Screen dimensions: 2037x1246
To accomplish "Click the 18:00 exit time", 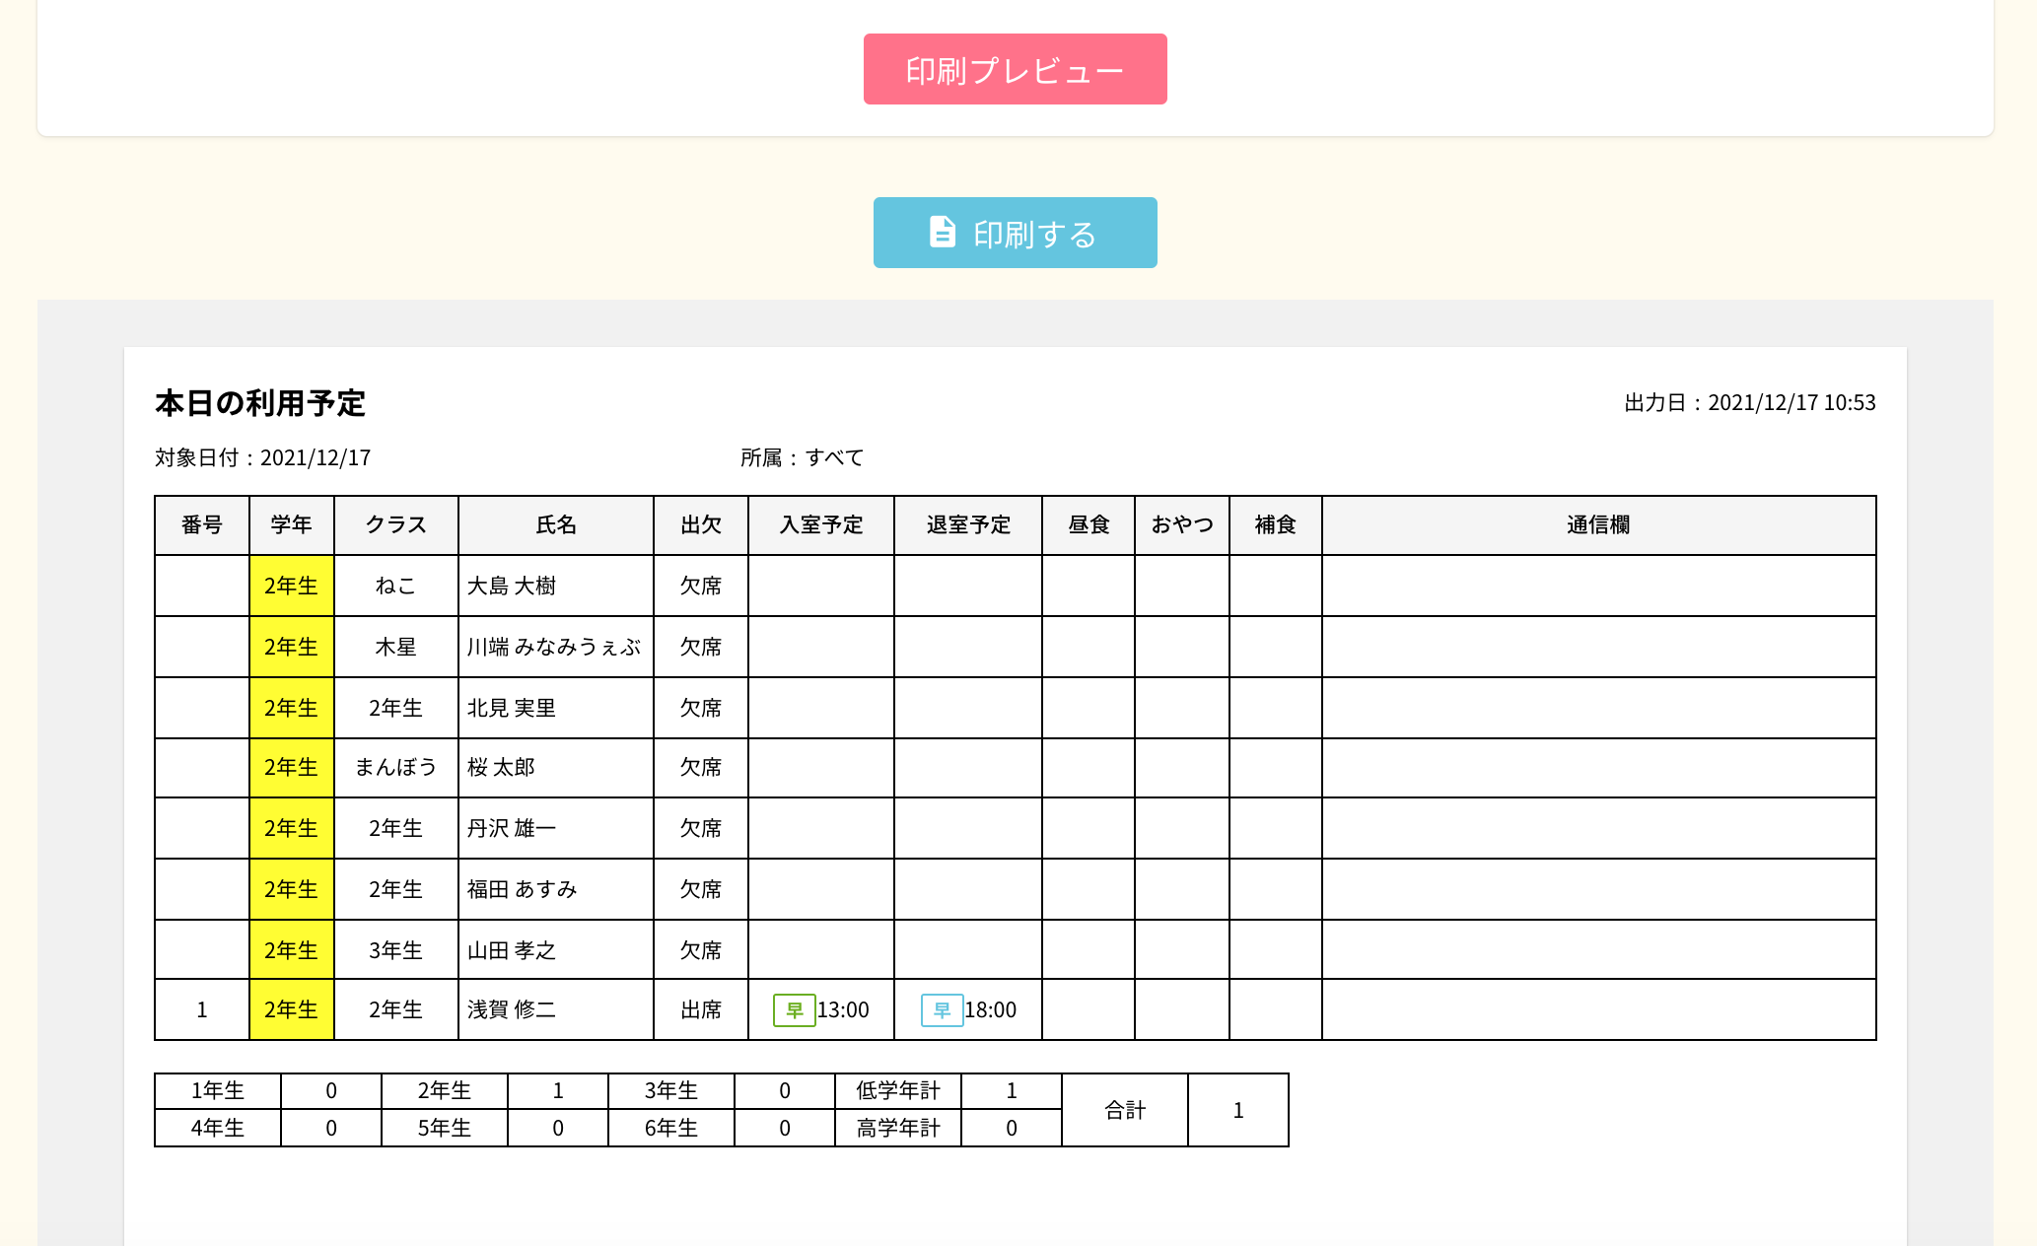I will 990,1010.
